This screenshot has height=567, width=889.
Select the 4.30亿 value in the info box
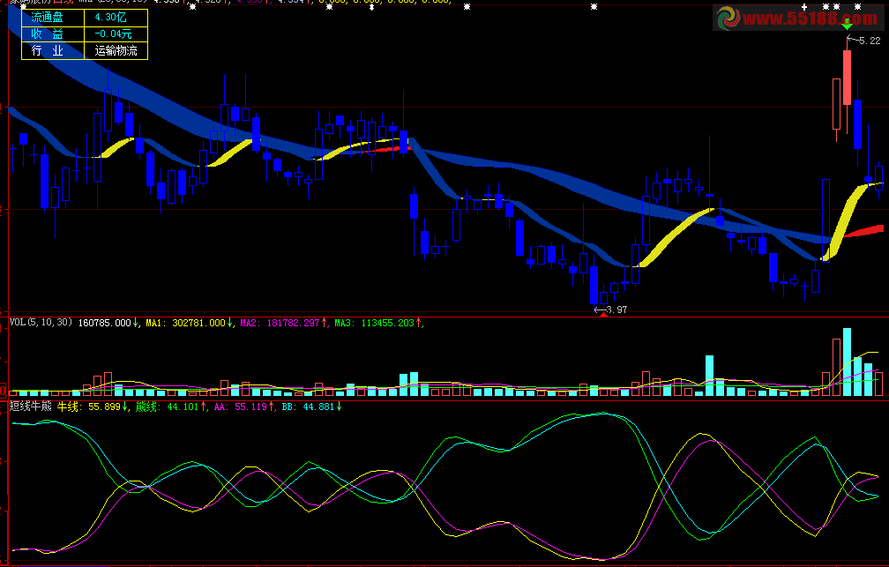111,18
